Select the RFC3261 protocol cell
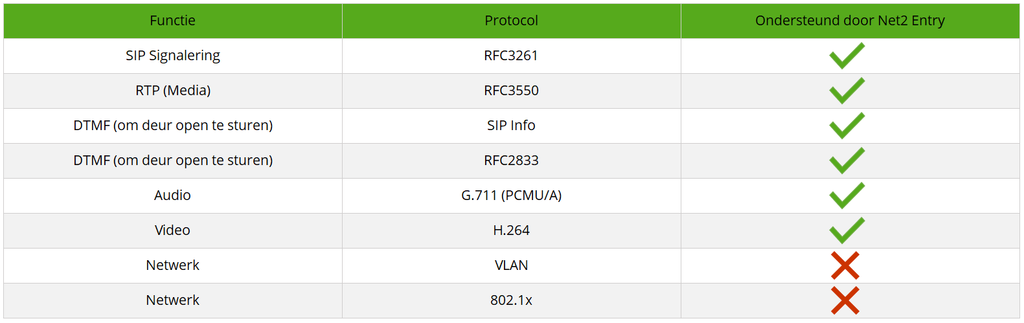This screenshot has width=1024, height=323. pos(511,56)
